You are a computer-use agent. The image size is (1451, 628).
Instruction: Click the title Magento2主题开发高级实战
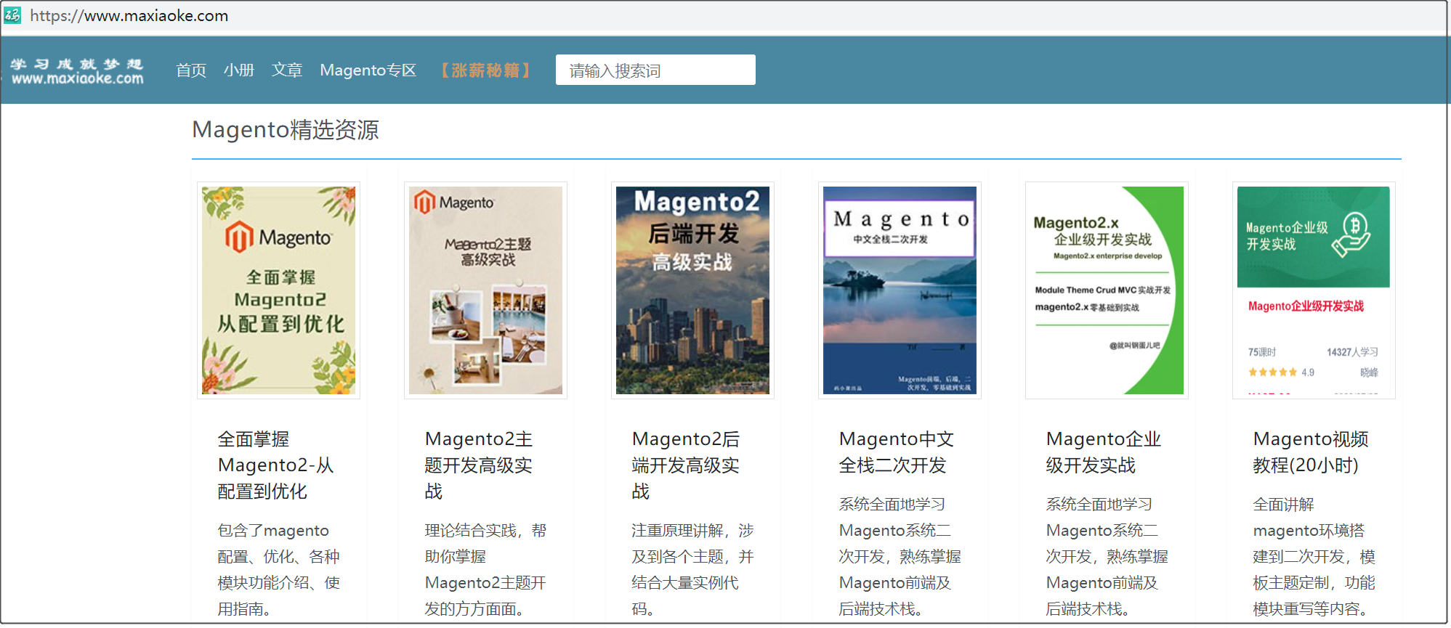point(479,465)
